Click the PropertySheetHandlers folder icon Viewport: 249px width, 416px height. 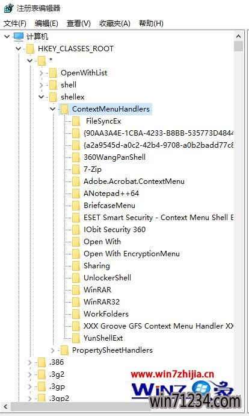pyautogui.click(x=64, y=350)
